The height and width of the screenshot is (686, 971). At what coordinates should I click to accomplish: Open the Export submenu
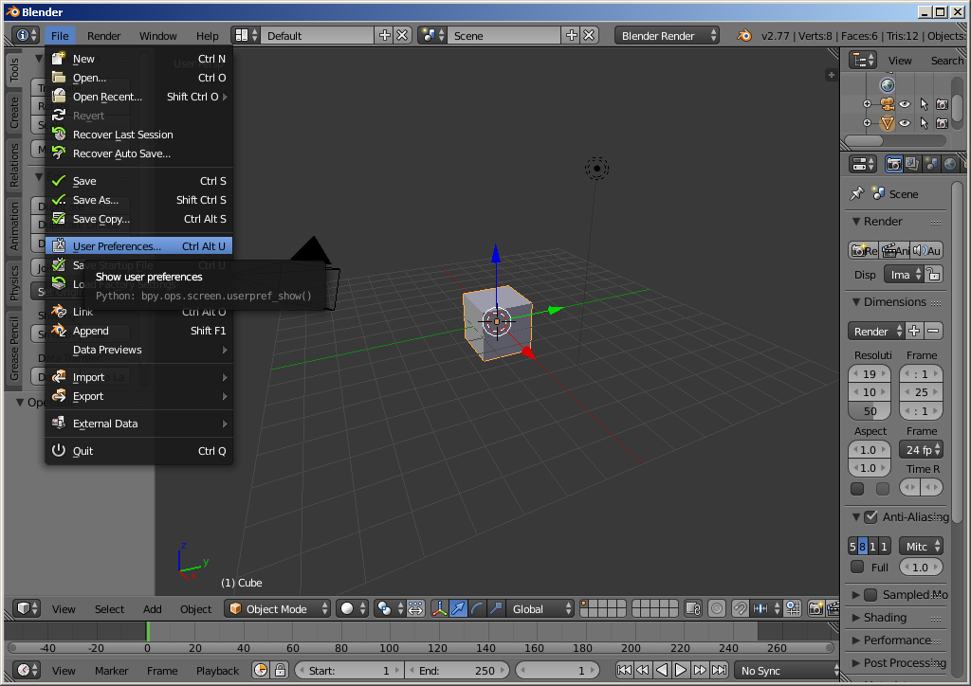[x=138, y=396]
